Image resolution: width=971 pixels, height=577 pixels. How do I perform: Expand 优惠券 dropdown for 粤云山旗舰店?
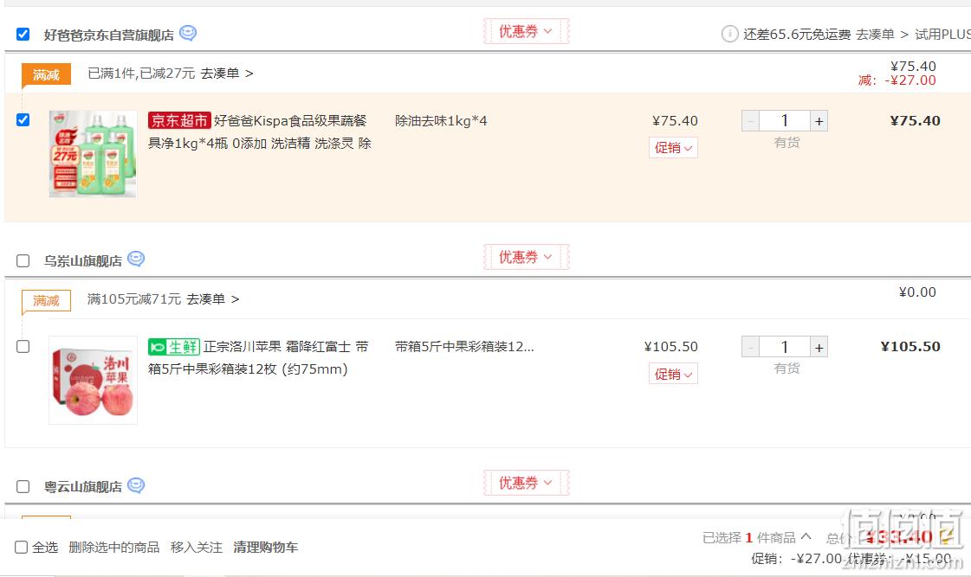(x=526, y=483)
